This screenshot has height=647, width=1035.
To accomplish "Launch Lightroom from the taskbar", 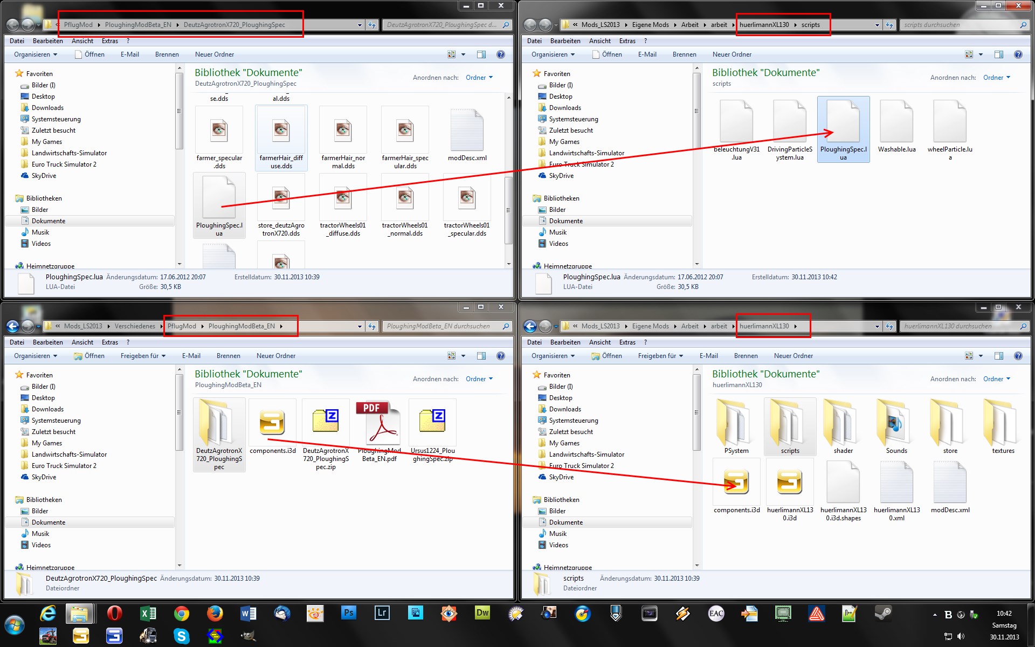I will click(382, 613).
